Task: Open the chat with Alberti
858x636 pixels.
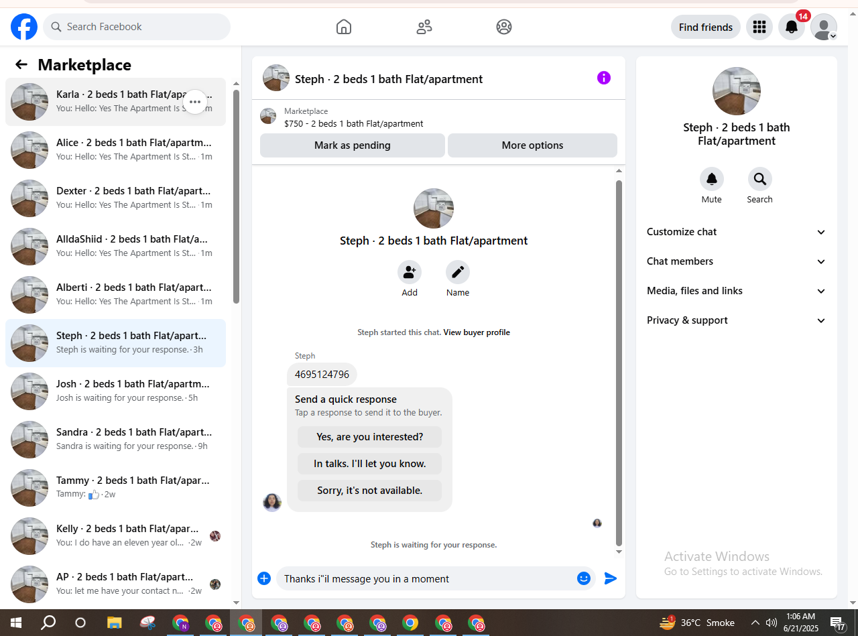Action: 115,295
